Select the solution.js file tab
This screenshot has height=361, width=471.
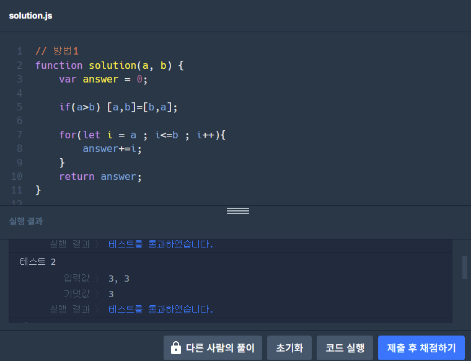point(30,16)
